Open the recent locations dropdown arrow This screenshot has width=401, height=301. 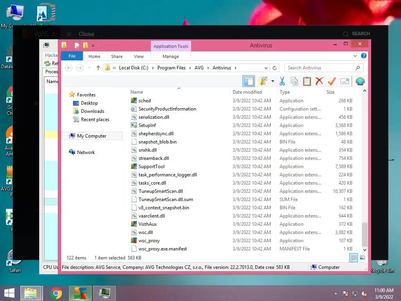(x=89, y=68)
